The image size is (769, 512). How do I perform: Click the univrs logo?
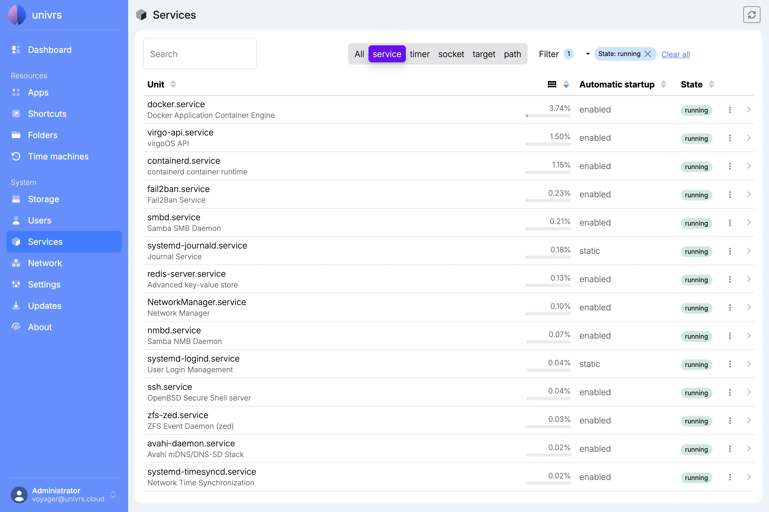[x=17, y=15]
